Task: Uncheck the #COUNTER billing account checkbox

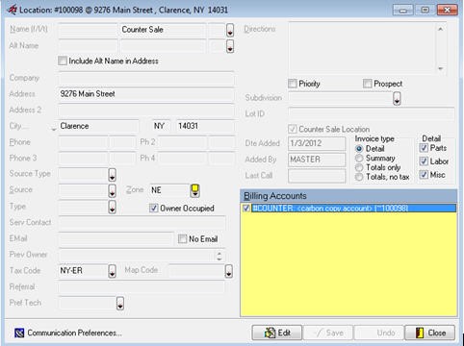Action: [246, 209]
